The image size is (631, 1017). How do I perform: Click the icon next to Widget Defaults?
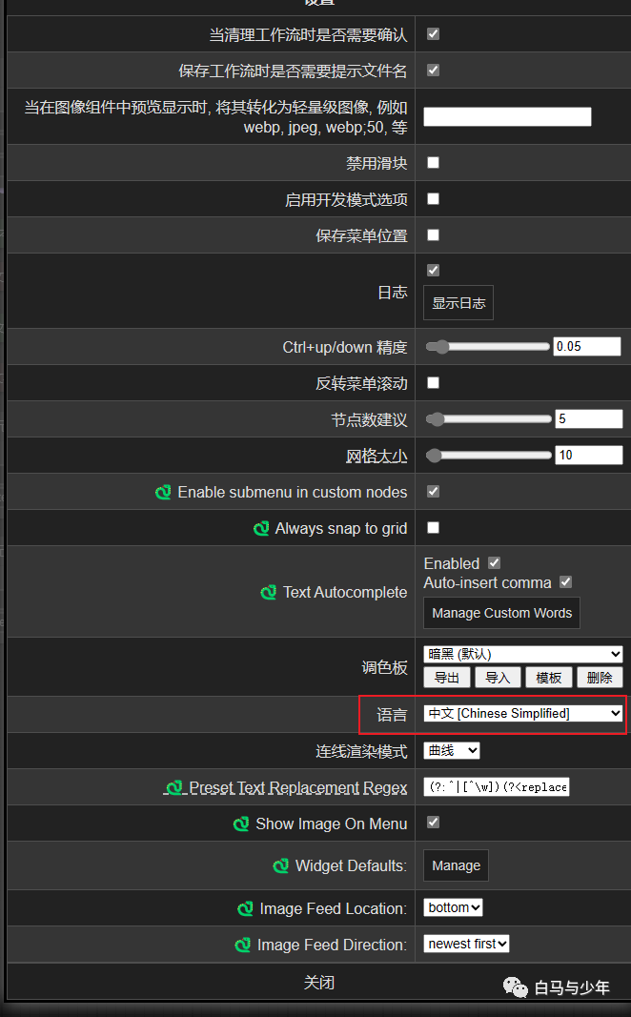(x=280, y=866)
